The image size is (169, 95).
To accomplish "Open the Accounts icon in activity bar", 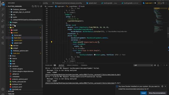I will (3, 89).
